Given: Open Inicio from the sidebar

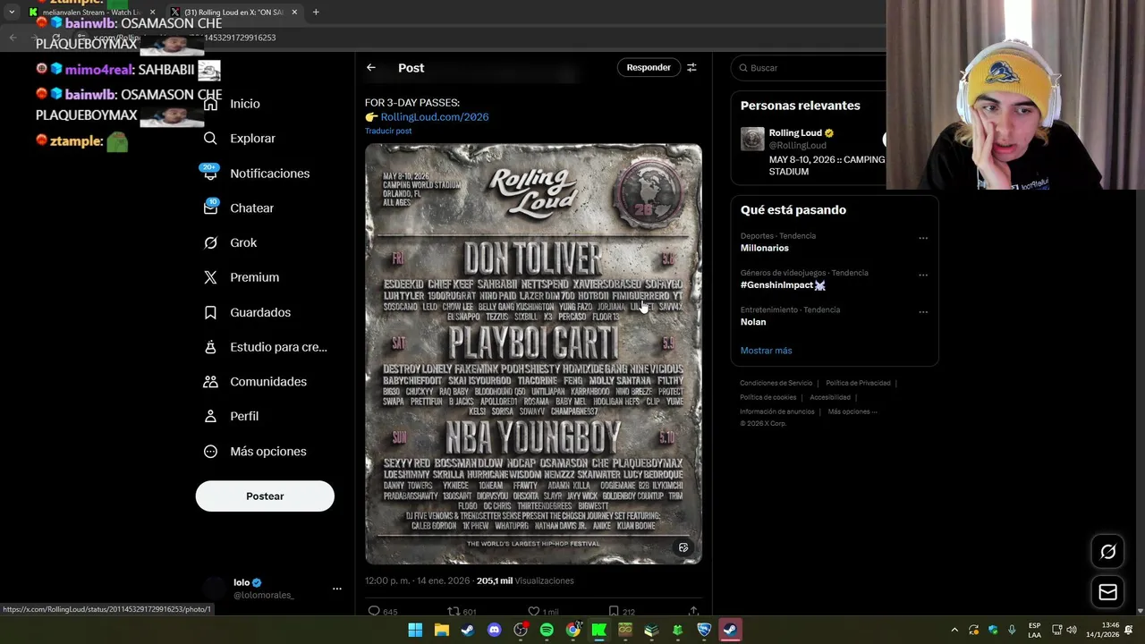Looking at the screenshot, I should point(244,104).
